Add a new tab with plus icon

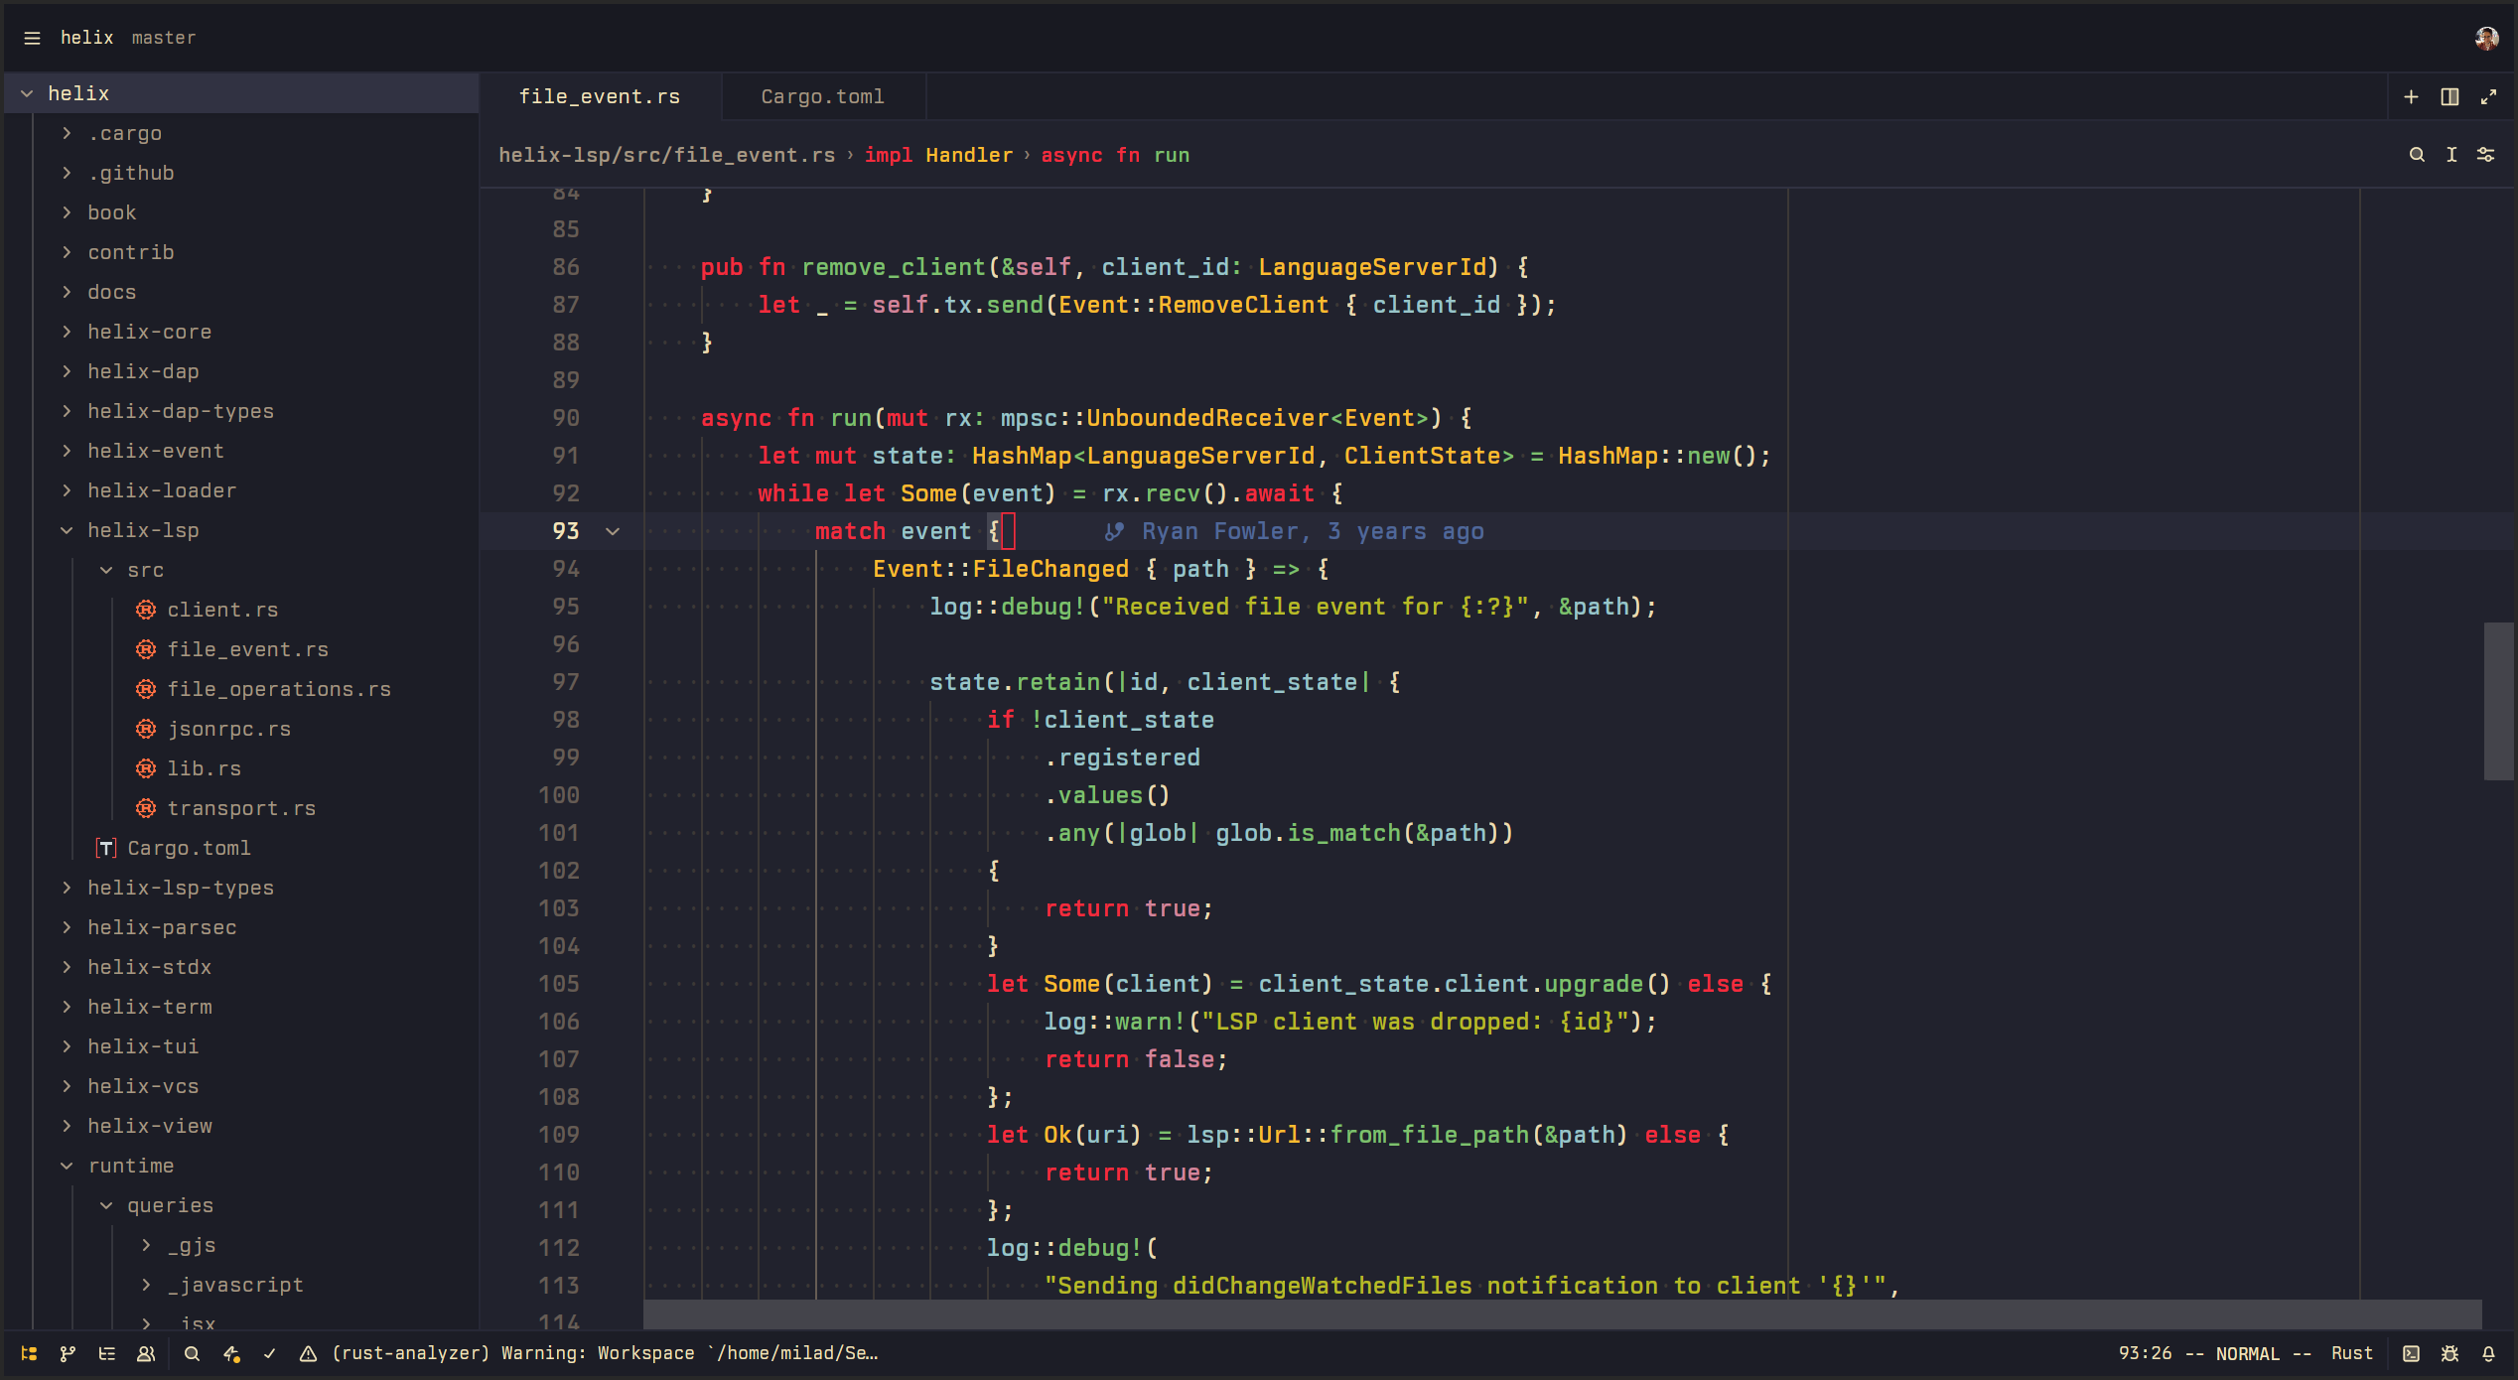pyautogui.click(x=2411, y=96)
